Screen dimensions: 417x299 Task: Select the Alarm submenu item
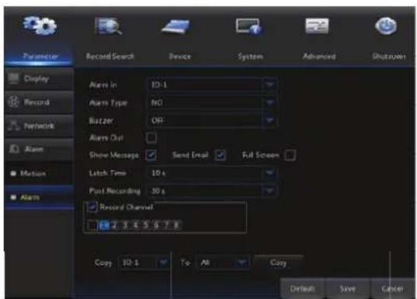tap(39, 197)
